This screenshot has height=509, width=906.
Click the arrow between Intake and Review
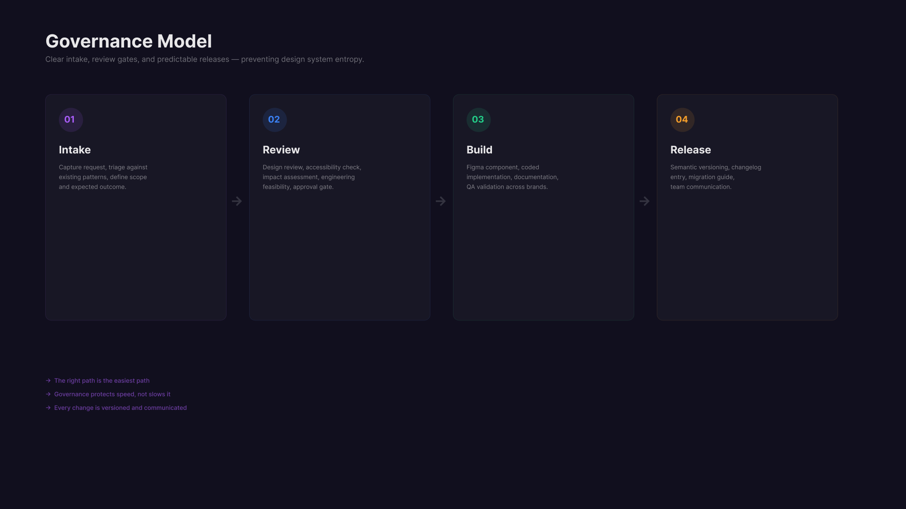click(237, 201)
